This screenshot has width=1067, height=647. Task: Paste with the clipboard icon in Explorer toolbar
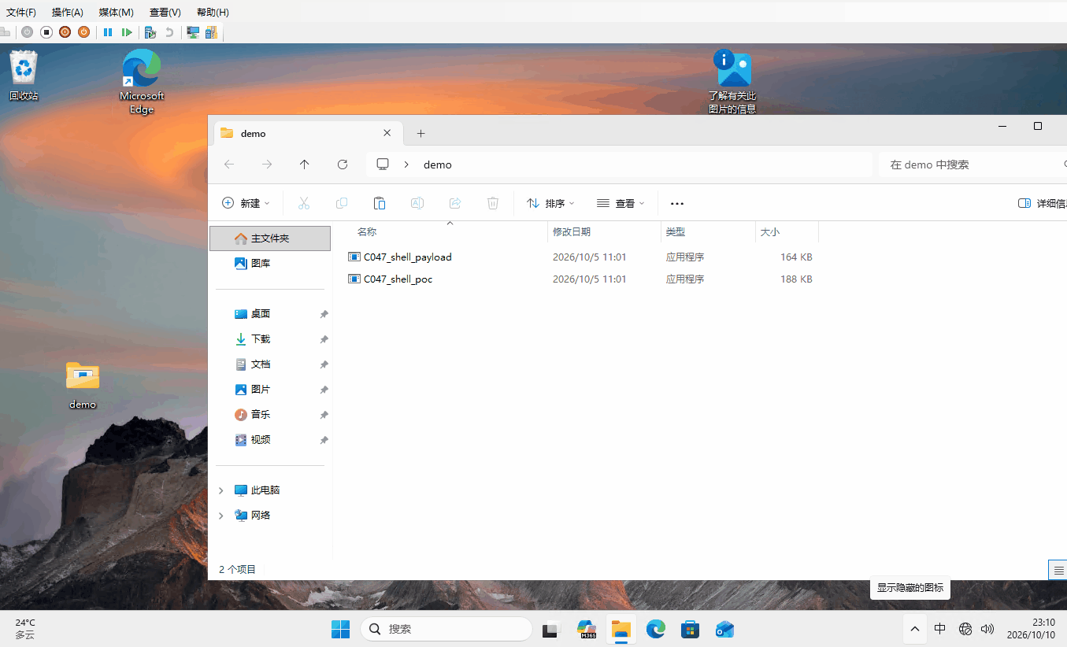[380, 203]
